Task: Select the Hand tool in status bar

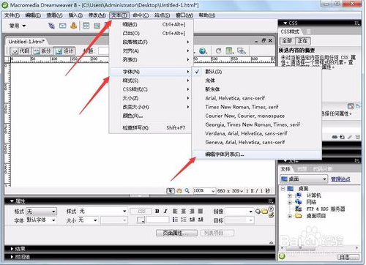Action: pos(179,191)
